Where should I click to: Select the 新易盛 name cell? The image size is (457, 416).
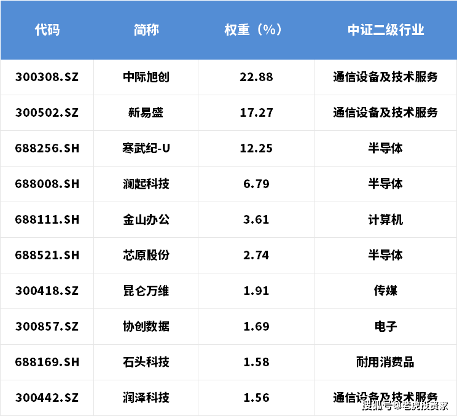coord(146,113)
